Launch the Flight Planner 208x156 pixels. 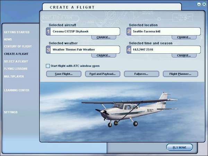tap(180, 74)
